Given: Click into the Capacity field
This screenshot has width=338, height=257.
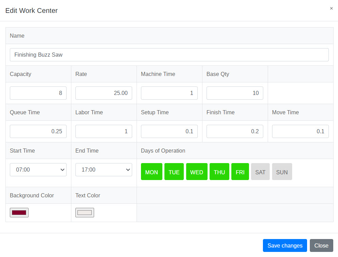Looking at the screenshot, I should 38,93.
